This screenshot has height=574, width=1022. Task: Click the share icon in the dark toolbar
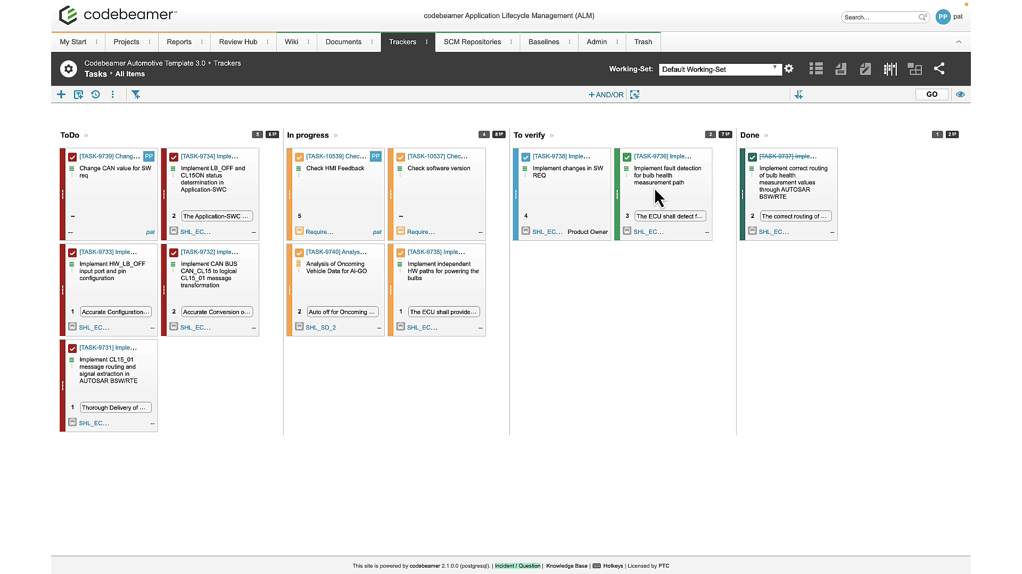point(939,69)
